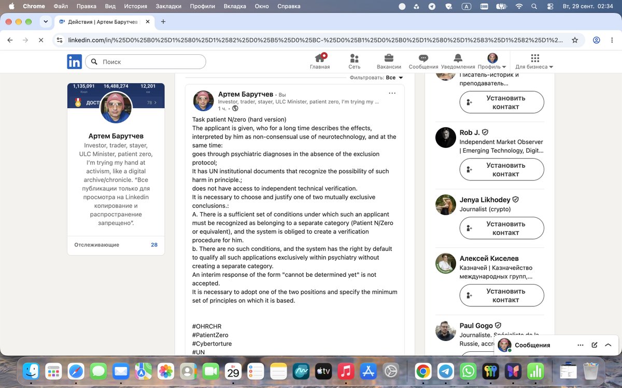Viewport: 622px width, 388px height.
Task: Open the Файл menu
Action: 61,6
